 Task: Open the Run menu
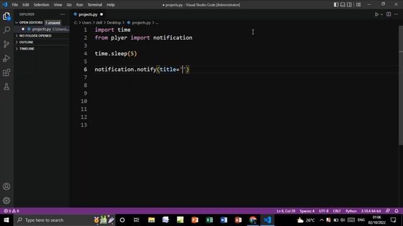click(x=80, y=4)
